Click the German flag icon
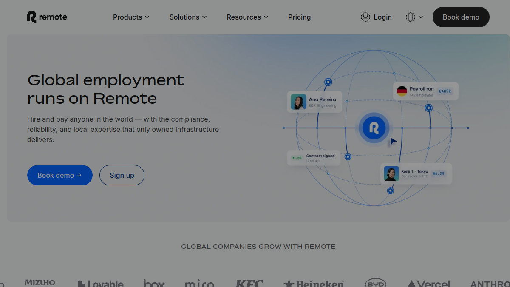 point(402,91)
